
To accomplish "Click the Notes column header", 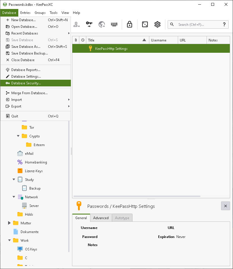I will pos(218,40).
